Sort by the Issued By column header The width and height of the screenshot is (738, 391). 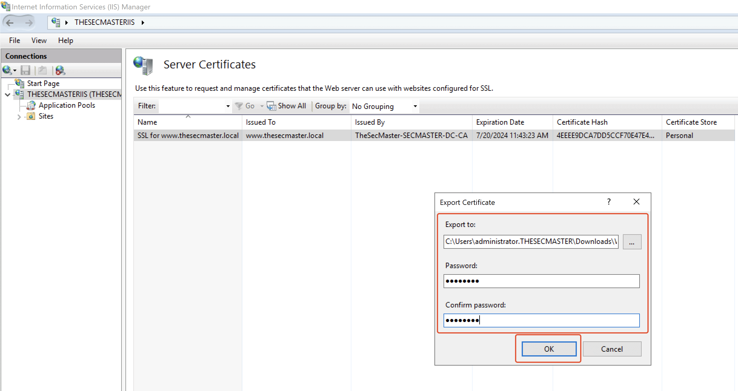pyautogui.click(x=412, y=122)
